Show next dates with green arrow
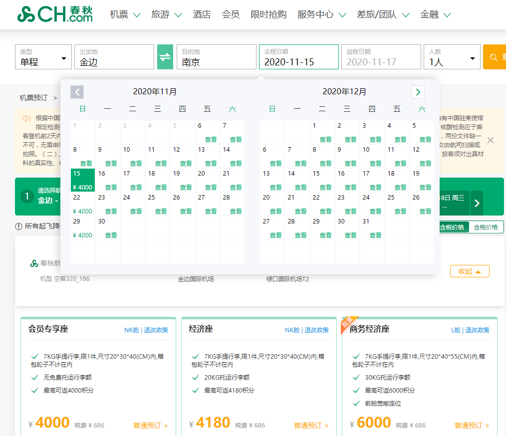 tap(477, 203)
